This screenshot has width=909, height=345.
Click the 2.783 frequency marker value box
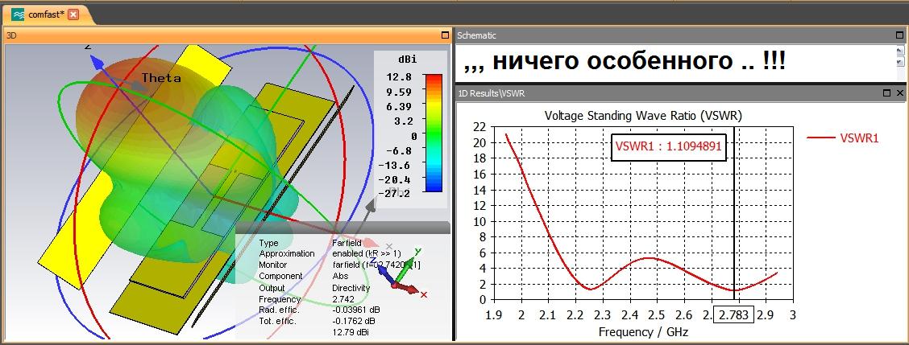coord(734,315)
